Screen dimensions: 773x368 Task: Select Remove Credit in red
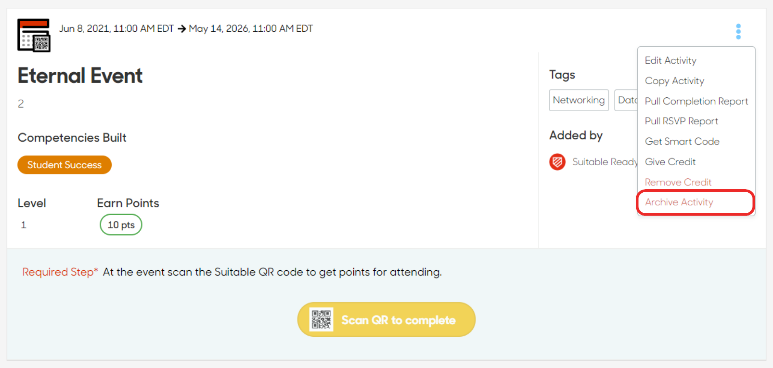[678, 182]
